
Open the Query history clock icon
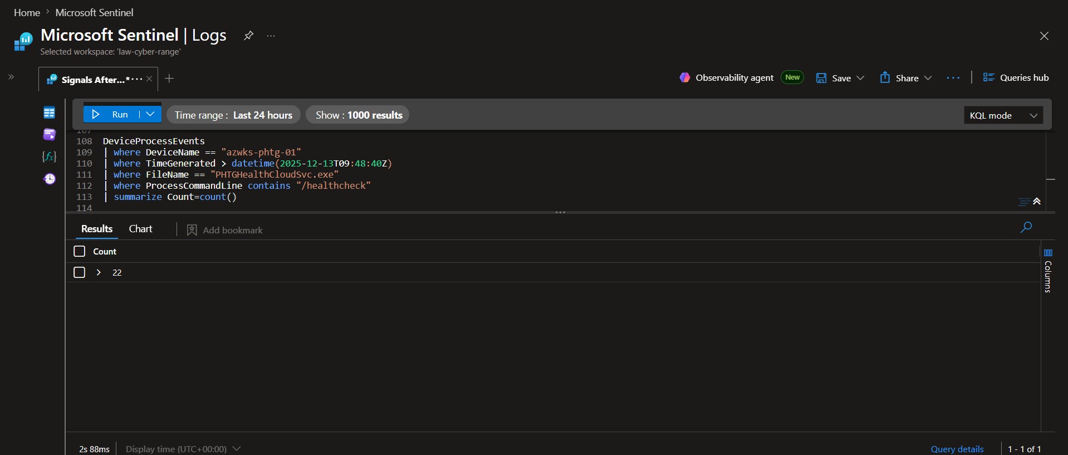click(50, 179)
